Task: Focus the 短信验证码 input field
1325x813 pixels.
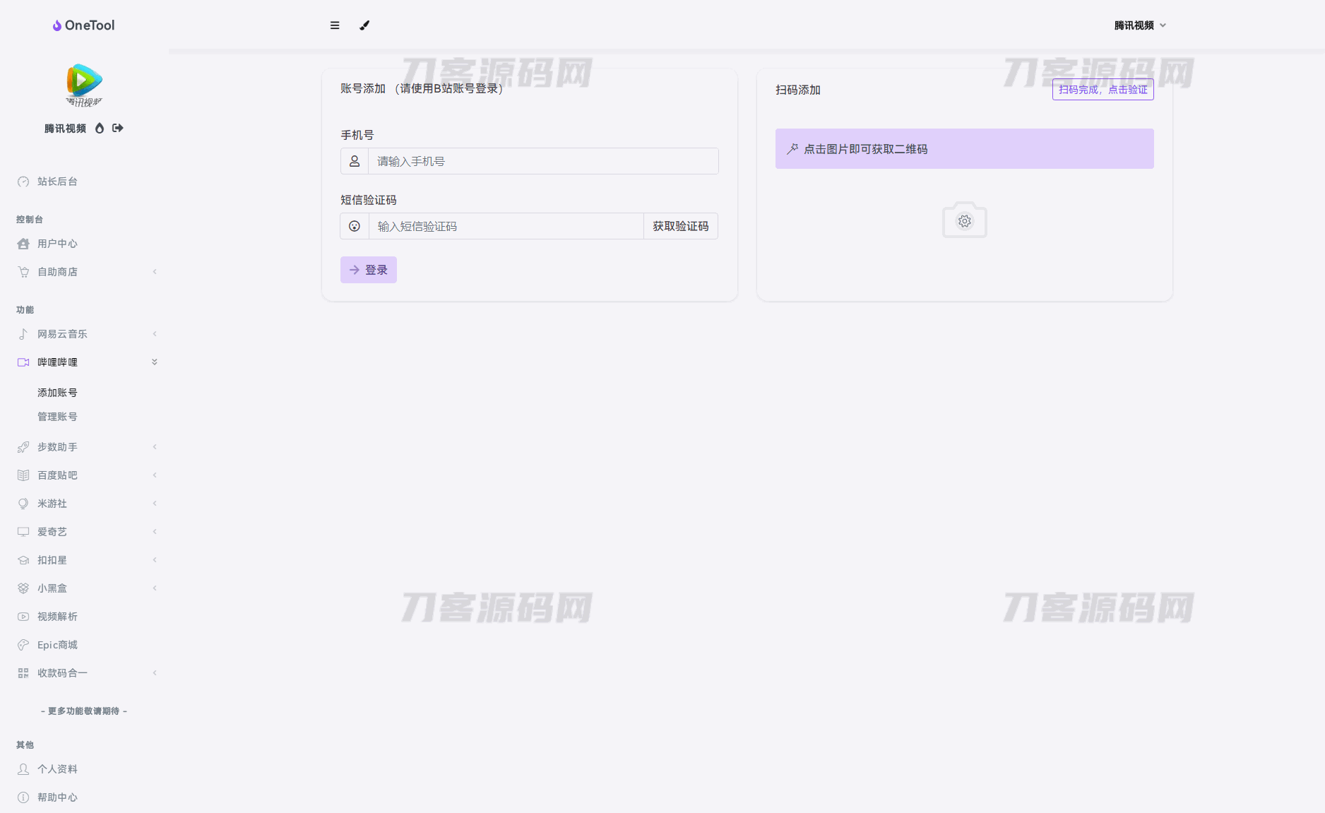Action: point(505,226)
